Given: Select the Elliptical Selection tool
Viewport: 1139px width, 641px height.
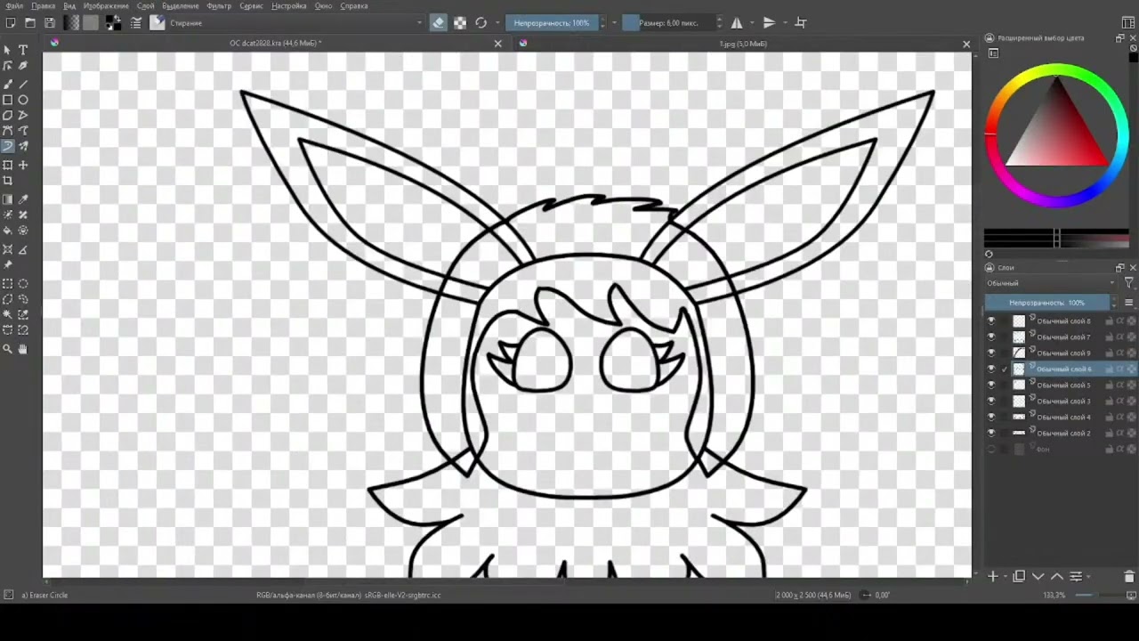Looking at the screenshot, I should (x=23, y=284).
